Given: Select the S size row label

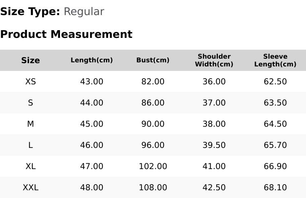Looking at the screenshot, I should [x=31, y=103].
